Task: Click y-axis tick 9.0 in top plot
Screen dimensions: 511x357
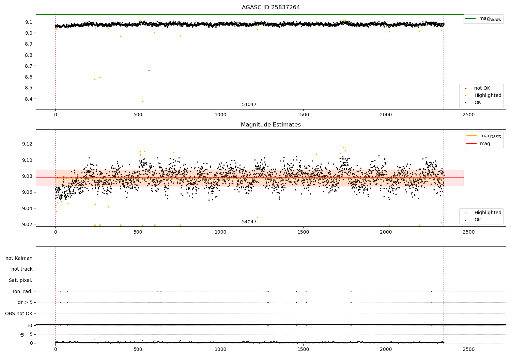Action: (28, 33)
